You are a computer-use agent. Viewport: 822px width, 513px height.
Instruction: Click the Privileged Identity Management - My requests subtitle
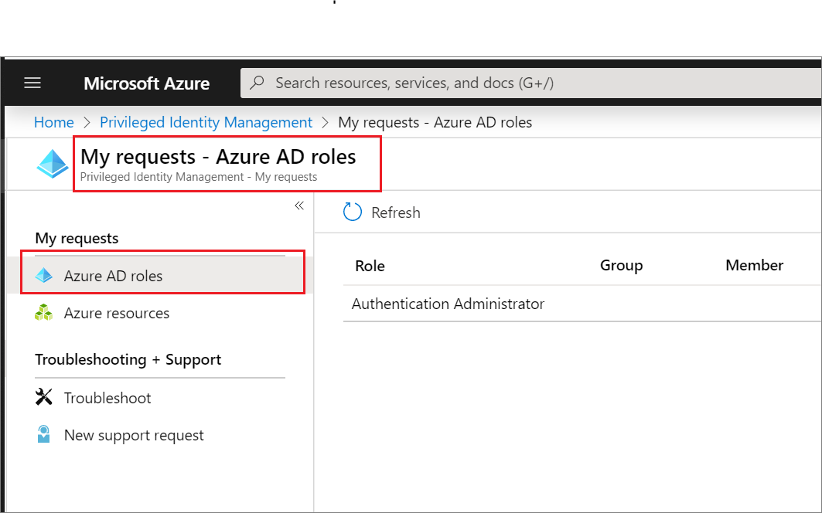(199, 177)
